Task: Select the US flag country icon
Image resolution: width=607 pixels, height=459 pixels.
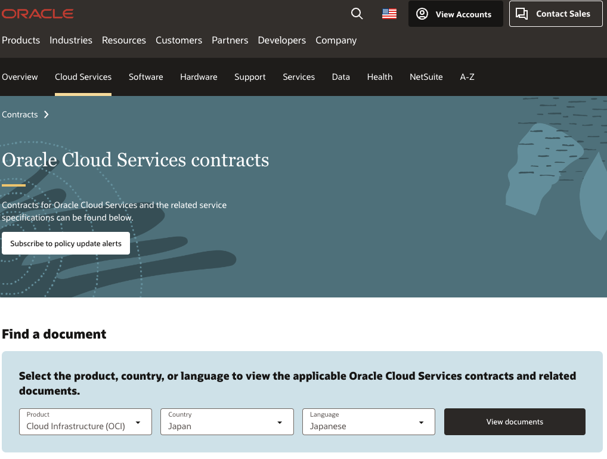Action: (x=389, y=14)
